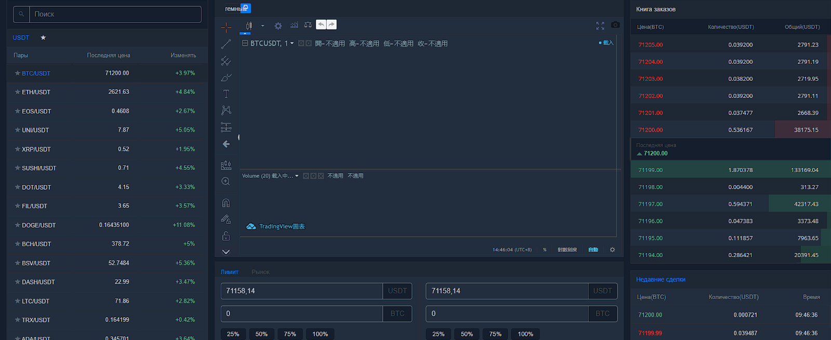
Task: Undo the last chart action
Action: [321, 24]
